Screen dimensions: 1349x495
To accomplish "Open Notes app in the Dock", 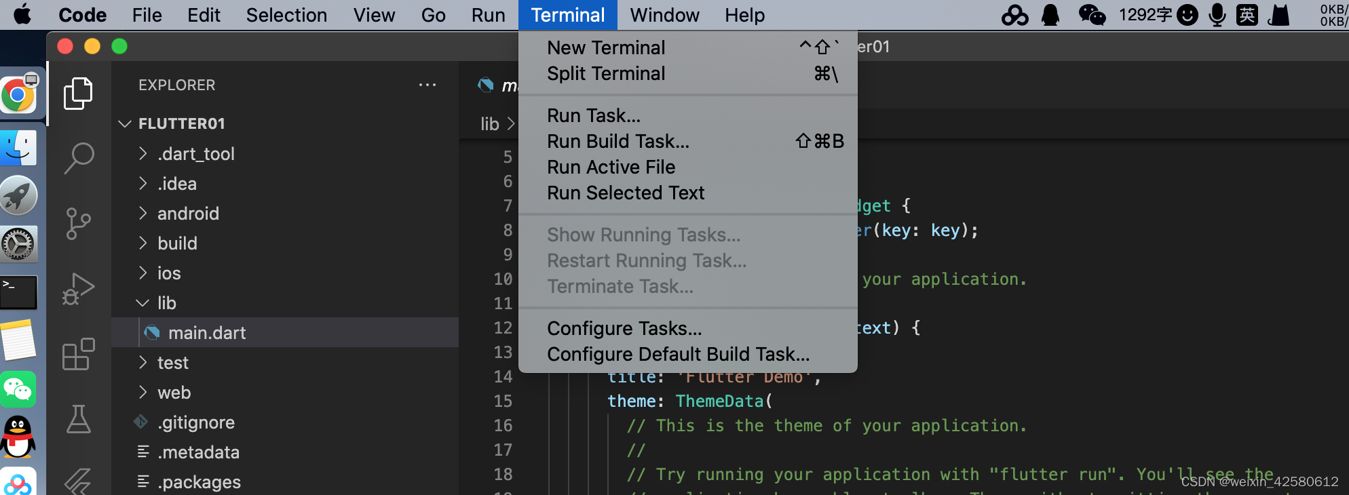I will click(x=18, y=340).
